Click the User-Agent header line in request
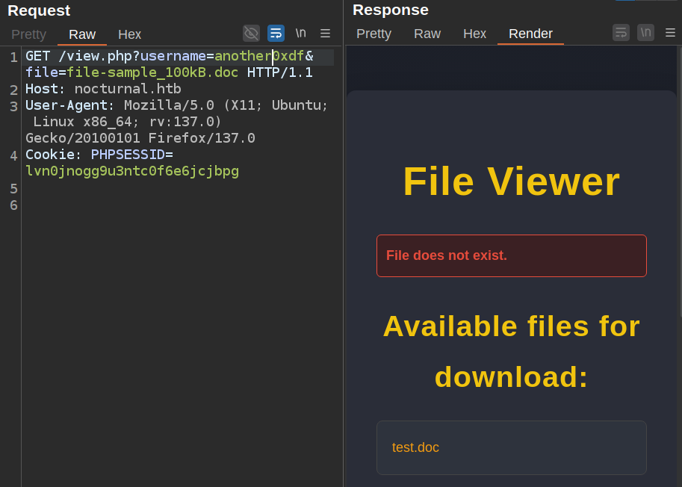Viewport: 682px width, 487px height. [x=176, y=105]
